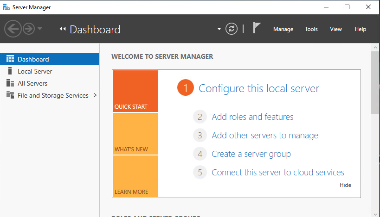Expand the File and Storage Services arrow
The image size is (380, 217).
[95, 95]
